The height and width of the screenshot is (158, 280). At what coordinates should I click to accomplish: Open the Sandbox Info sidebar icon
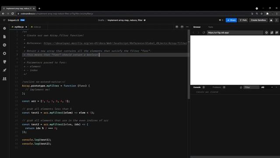pos(4,28)
